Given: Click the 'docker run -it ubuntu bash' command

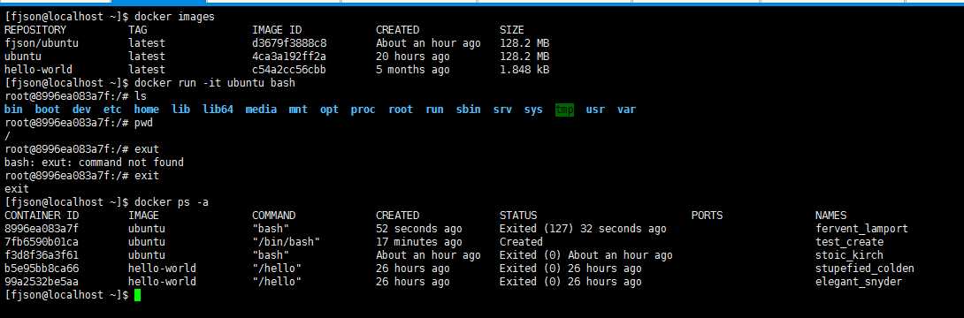Looking at the screenshot, I should tap(215, 83).
